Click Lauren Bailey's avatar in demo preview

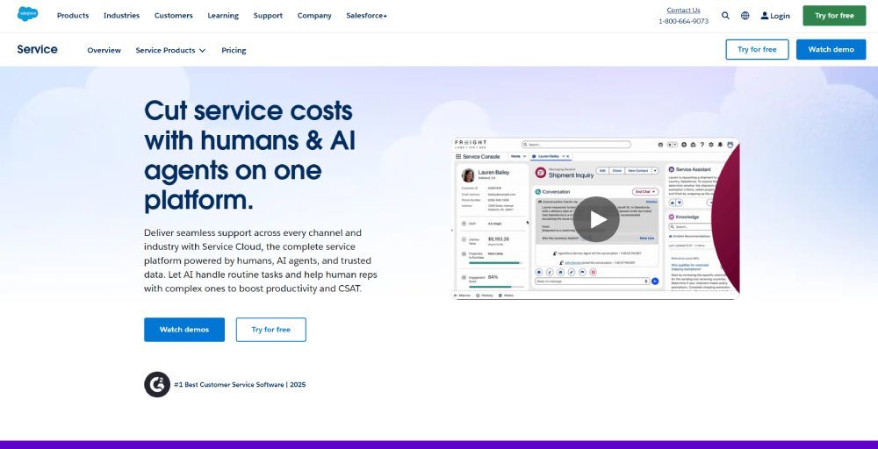pos(468,175)
